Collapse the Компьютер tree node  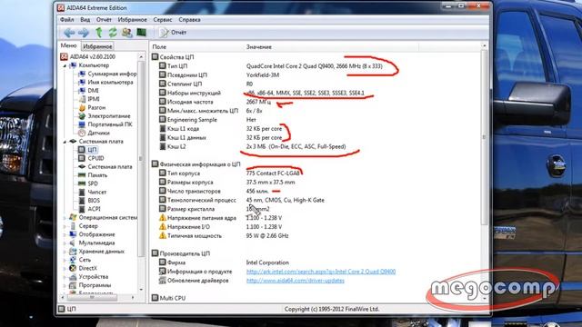coord(65,65)
